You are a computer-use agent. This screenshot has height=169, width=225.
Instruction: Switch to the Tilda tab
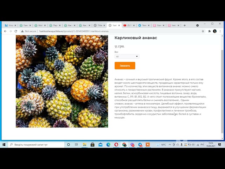click(99, 25)
